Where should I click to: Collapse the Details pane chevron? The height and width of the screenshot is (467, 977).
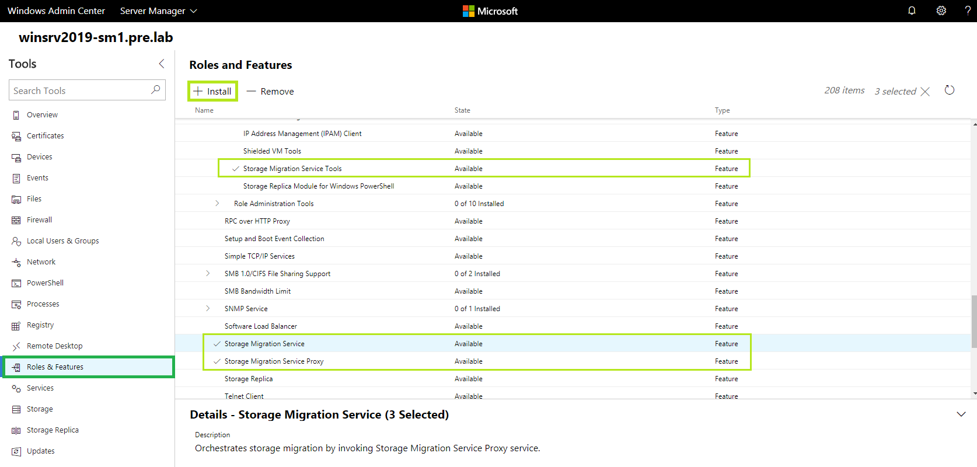[961, 414]
